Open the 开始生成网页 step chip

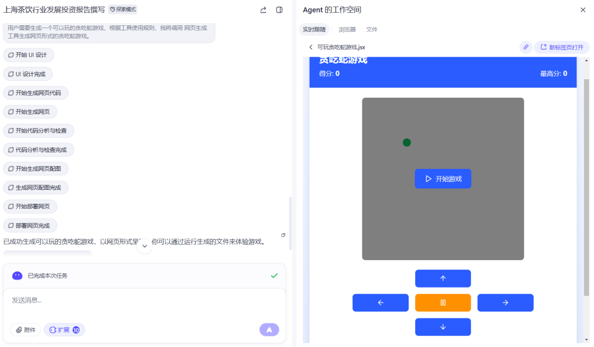(30, 112)
